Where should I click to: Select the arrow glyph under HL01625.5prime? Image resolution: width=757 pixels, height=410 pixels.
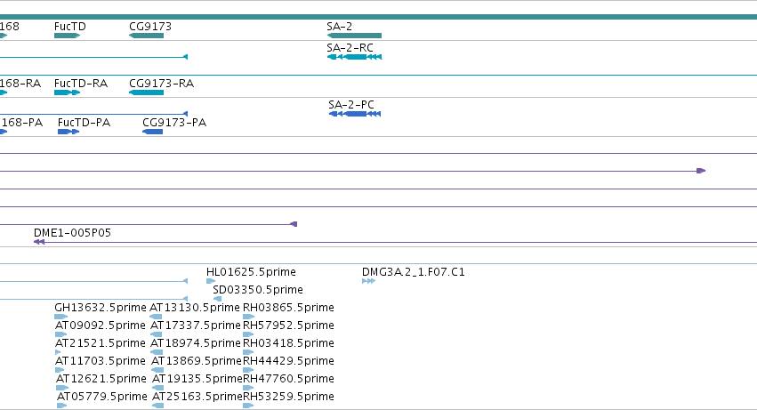click(x=211, y=281)
